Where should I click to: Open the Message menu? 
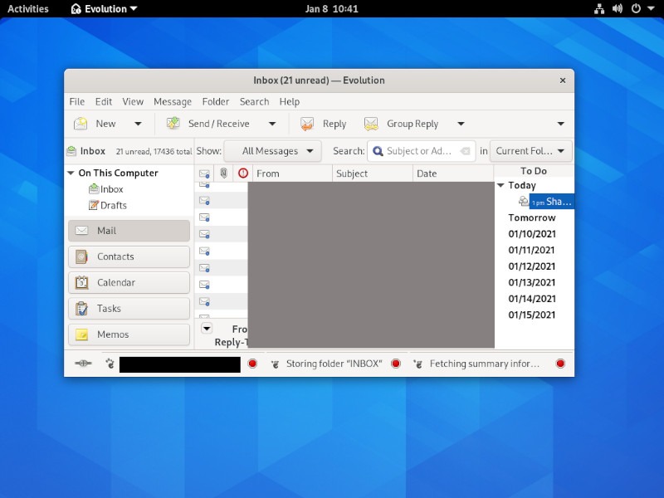(x=172, y=101)
